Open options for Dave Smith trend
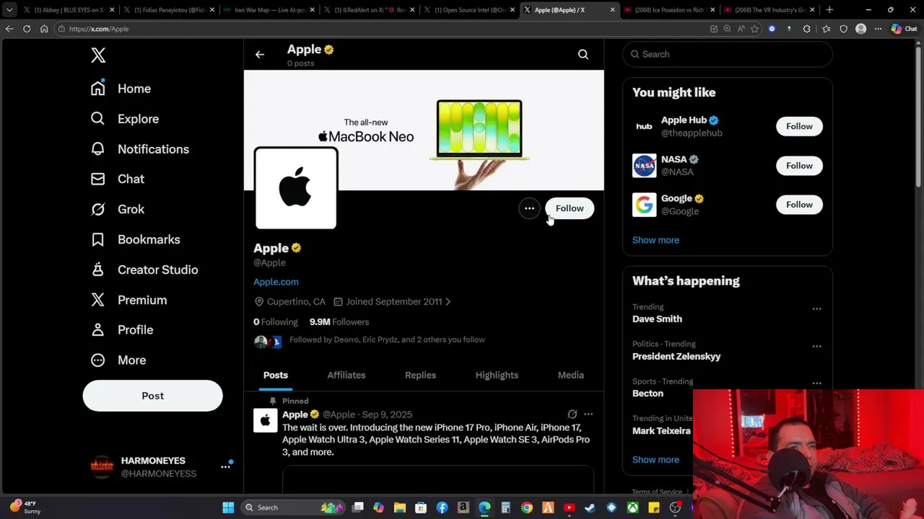 point(816,309)
